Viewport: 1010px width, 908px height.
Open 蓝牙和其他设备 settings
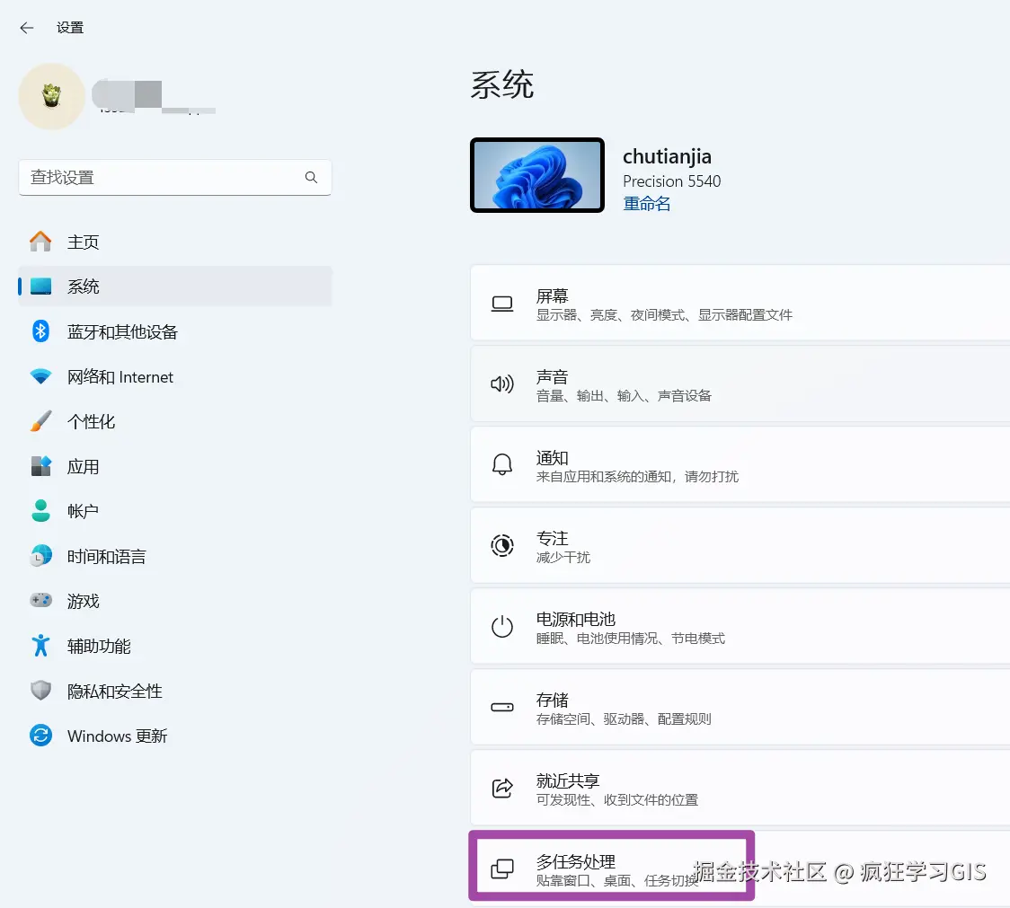pos(175,331)
